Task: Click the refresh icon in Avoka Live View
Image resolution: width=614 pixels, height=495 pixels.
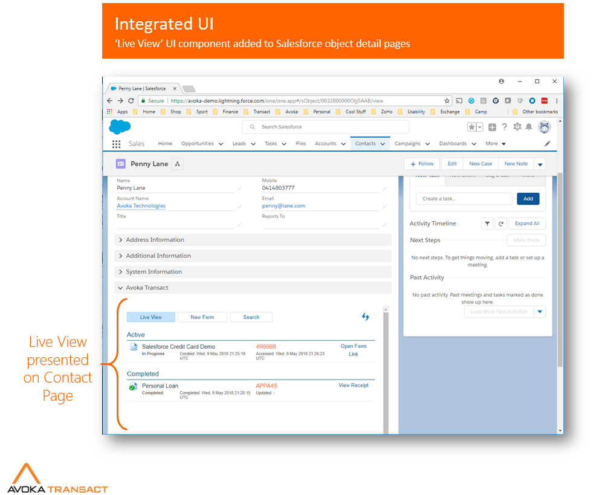Action: (365, 317)
